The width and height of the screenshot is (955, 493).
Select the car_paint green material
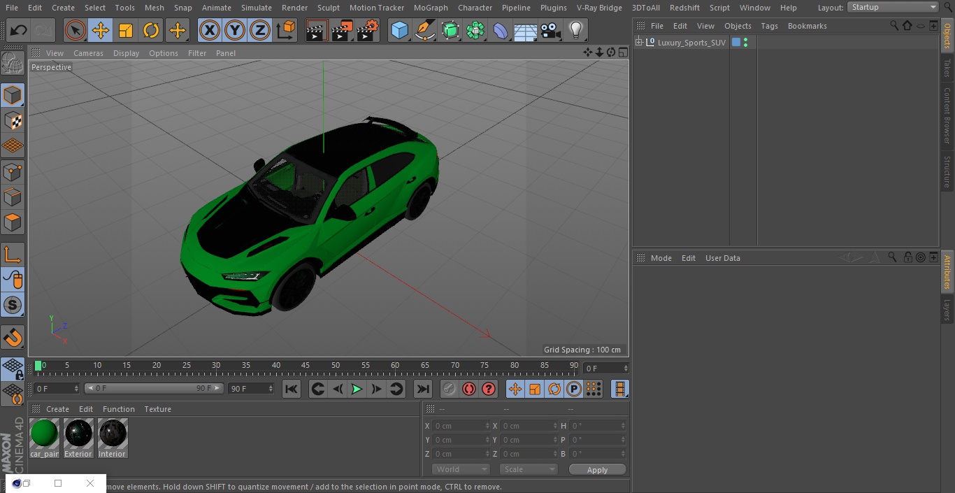coord(45,438)
